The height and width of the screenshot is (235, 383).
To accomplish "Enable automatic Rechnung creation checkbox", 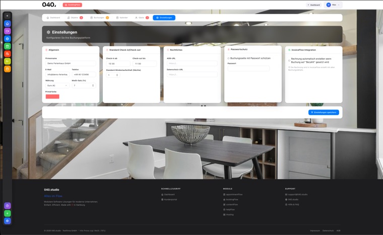I will click(289, 61).
